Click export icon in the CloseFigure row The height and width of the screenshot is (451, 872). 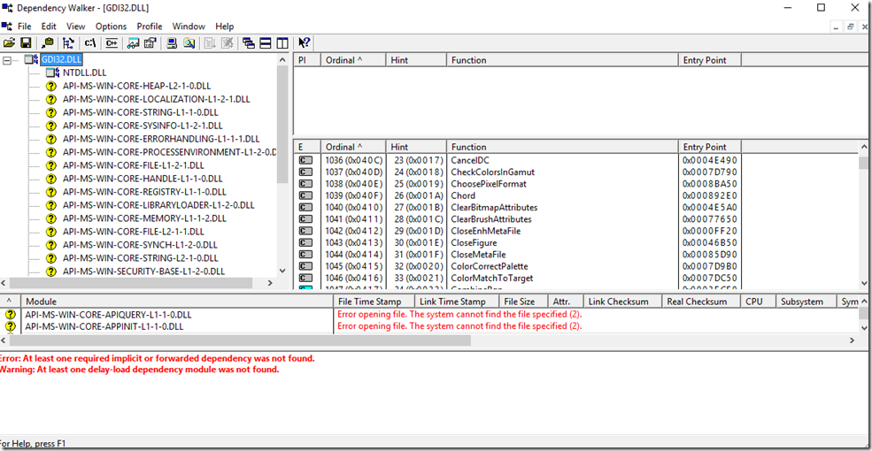(x=305, y=242)
